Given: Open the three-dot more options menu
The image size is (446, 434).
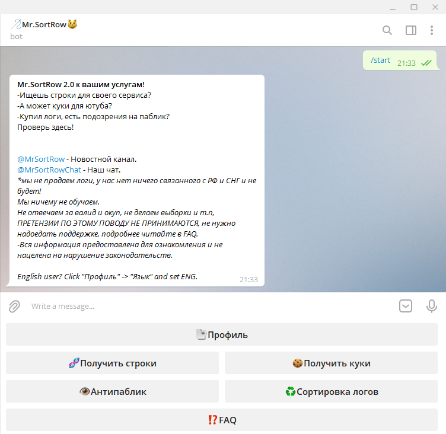Looking at the screenshot, I should coord(432,30).
